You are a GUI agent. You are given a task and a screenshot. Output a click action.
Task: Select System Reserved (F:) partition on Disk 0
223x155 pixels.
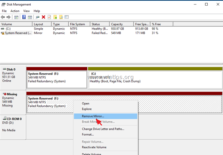click(x=57, y=79)
